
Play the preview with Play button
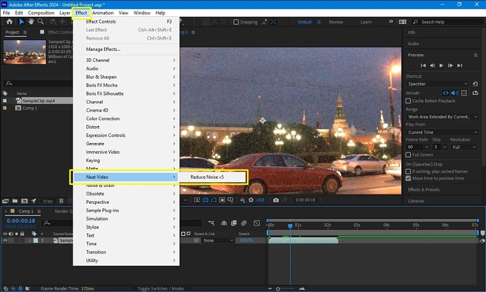click(442, 66)
